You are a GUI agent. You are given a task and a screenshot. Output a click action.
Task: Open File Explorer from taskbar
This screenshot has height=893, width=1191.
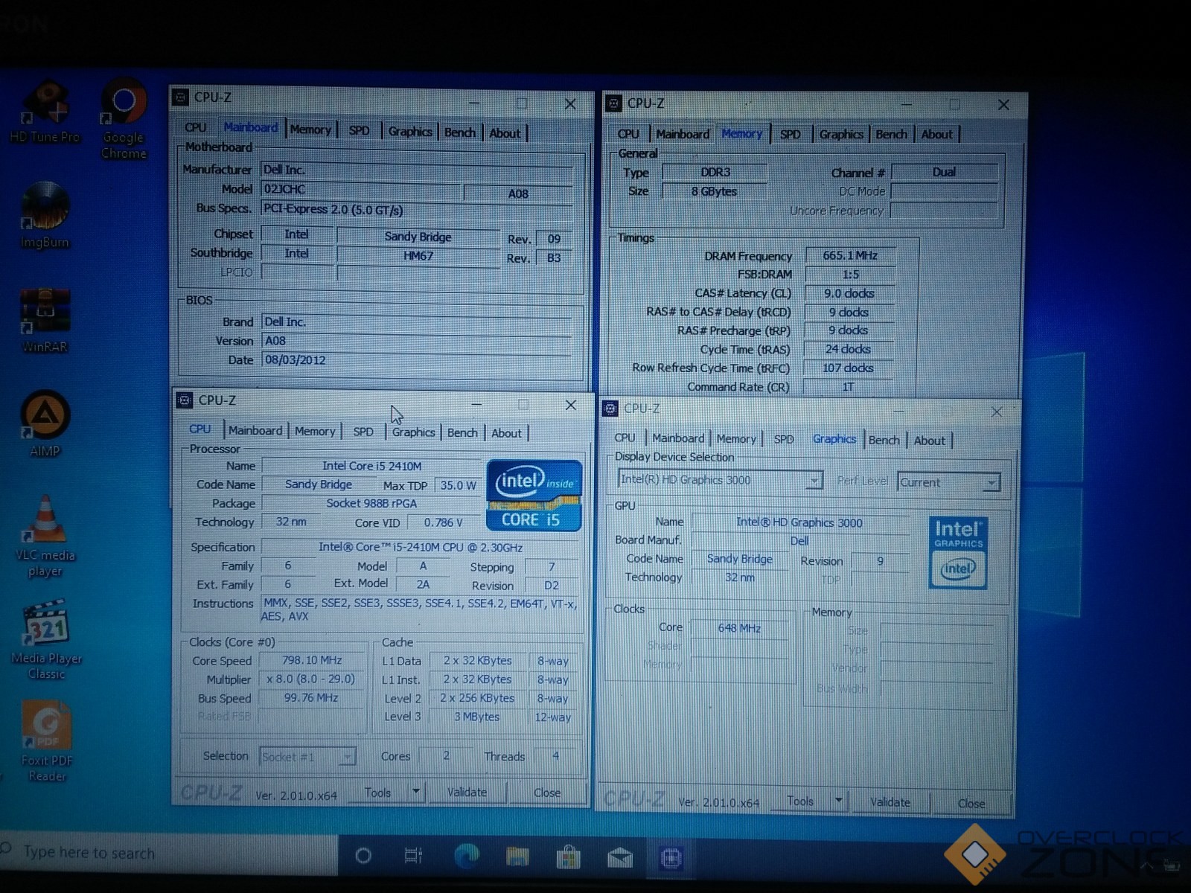[517, 857]
